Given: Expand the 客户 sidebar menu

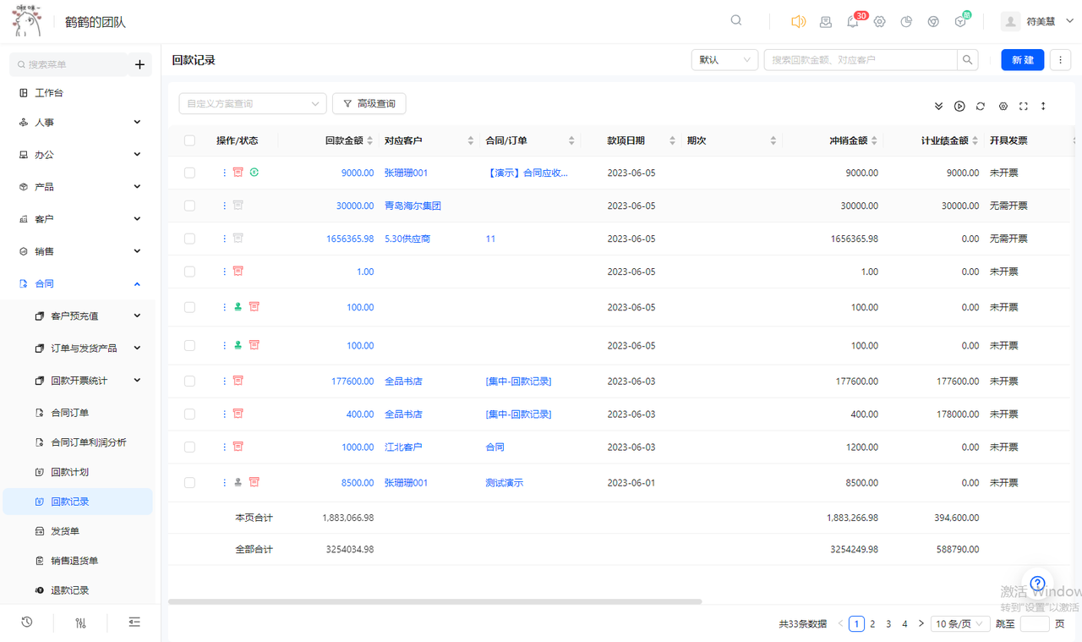Looking at the screenshot, I should coord(80,219).
